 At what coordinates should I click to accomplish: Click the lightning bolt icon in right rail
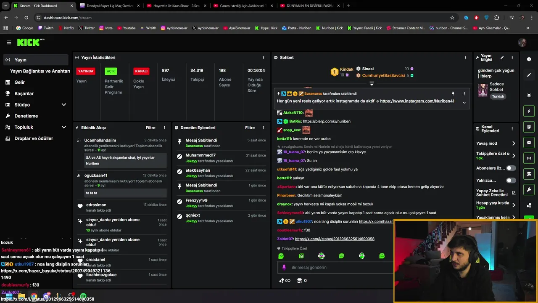[x=529, y=111]
